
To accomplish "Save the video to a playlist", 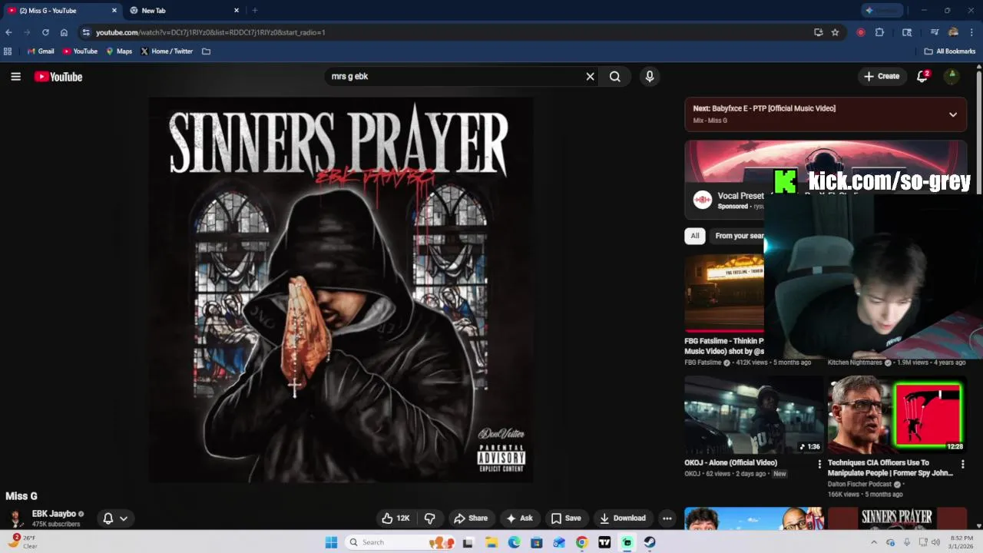I will (x=566, y=518).
